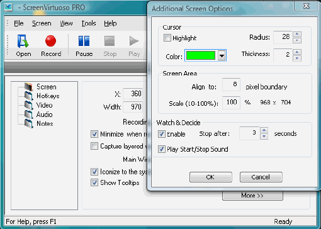Open the Help menu

click(110, 23)
